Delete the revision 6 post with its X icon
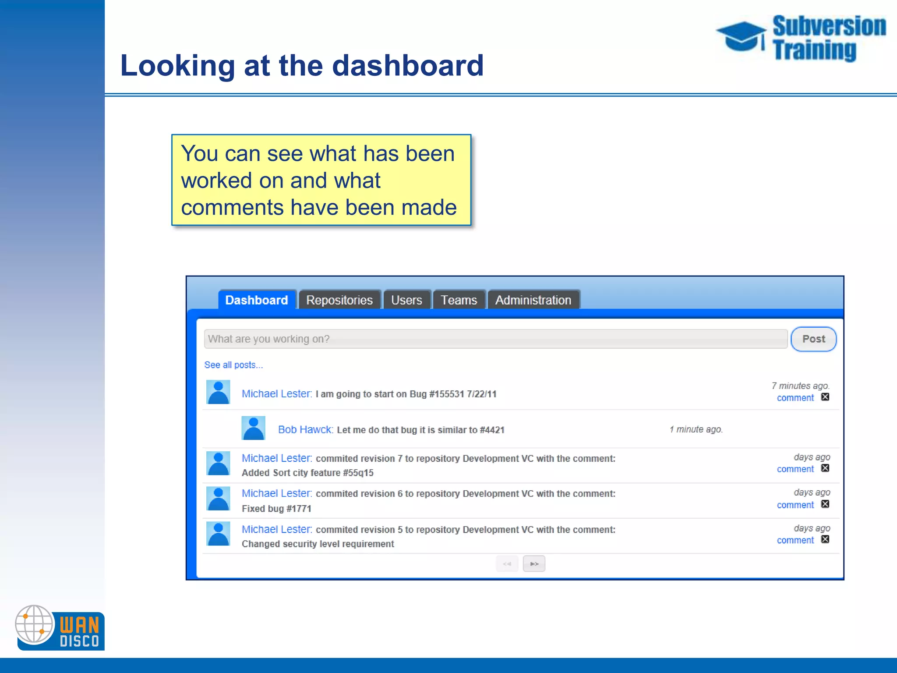Image resolution: width=897 pixels, height=673 pixels. pyautogui.click(x=825, y=504)
